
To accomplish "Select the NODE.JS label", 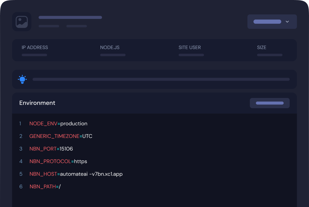I will (110, 48).
